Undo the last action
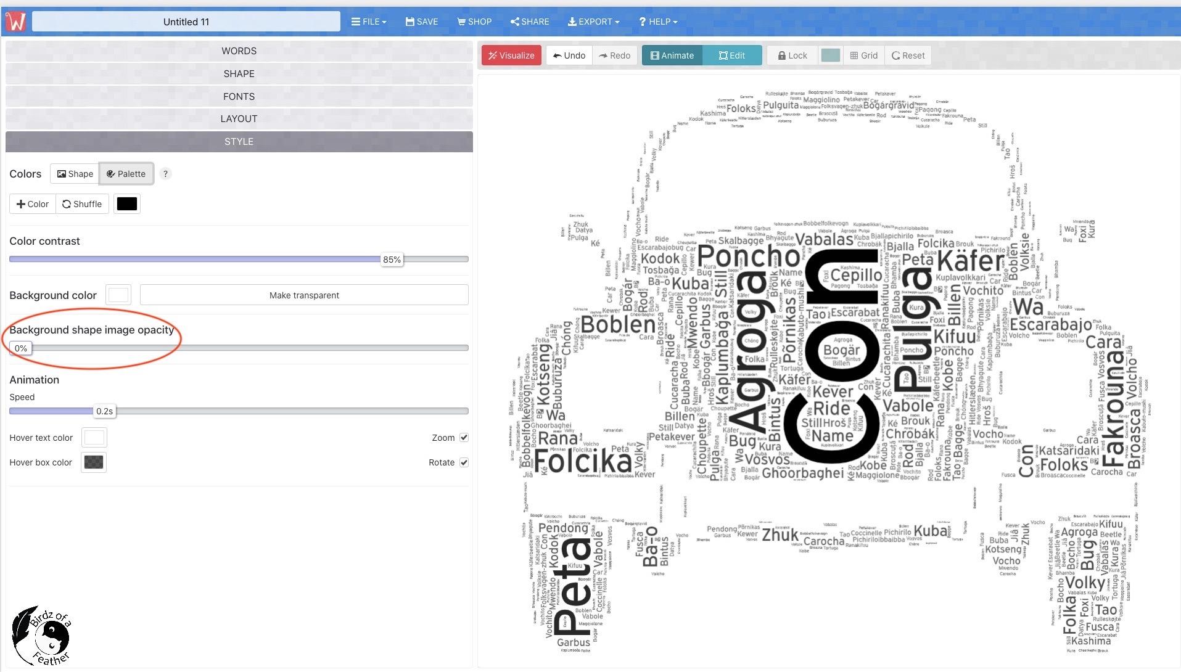The width and height of the screenshot is (1181, 672). pyautogui.click(x=569, y=55)
